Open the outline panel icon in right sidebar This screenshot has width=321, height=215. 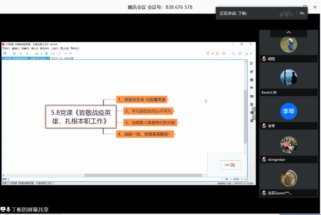click(x=251, y=64)
